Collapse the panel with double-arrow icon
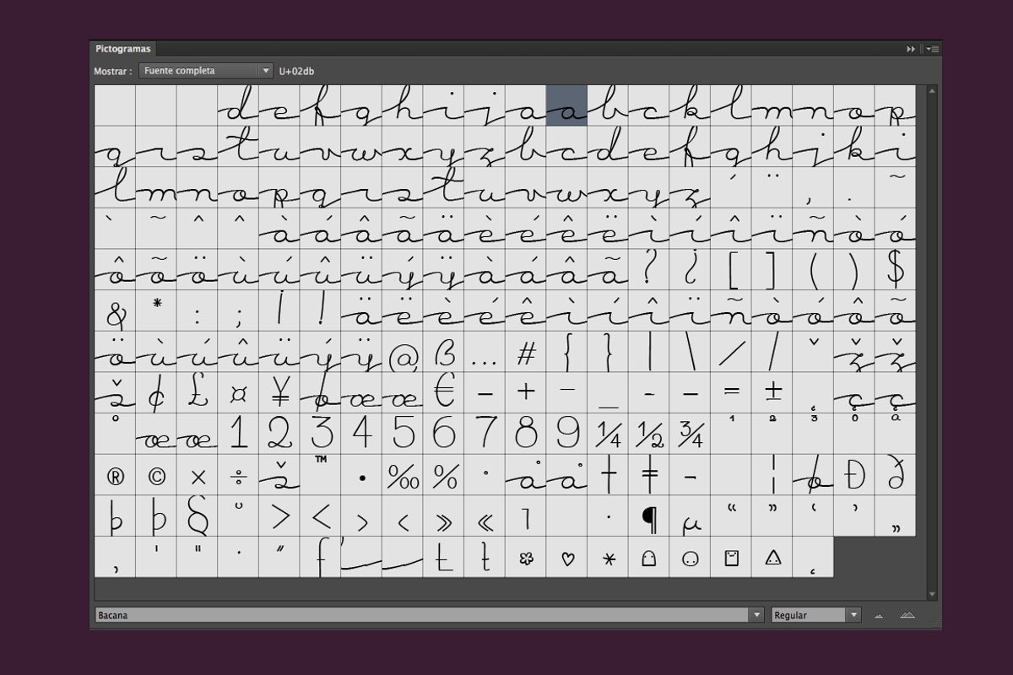Screen dimensions: 1013x675 tap(911, 49)
